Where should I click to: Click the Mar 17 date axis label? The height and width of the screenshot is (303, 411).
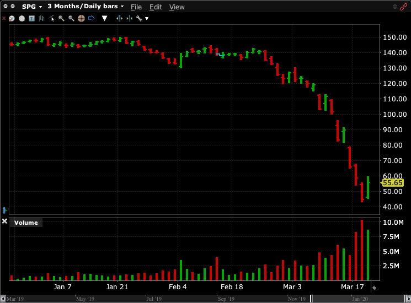353,287
